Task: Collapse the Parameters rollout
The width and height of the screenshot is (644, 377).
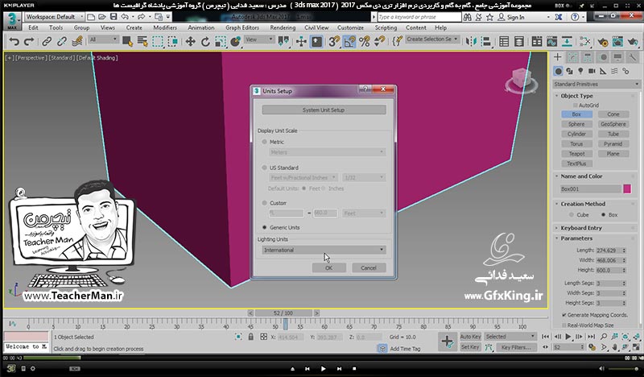Action: coord(576,238)
